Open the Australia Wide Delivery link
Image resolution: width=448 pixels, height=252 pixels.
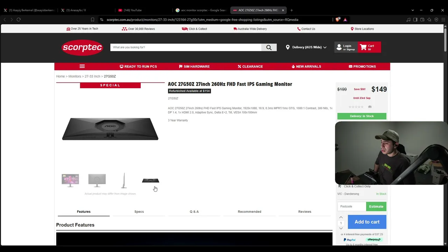(x=250, y=29)
